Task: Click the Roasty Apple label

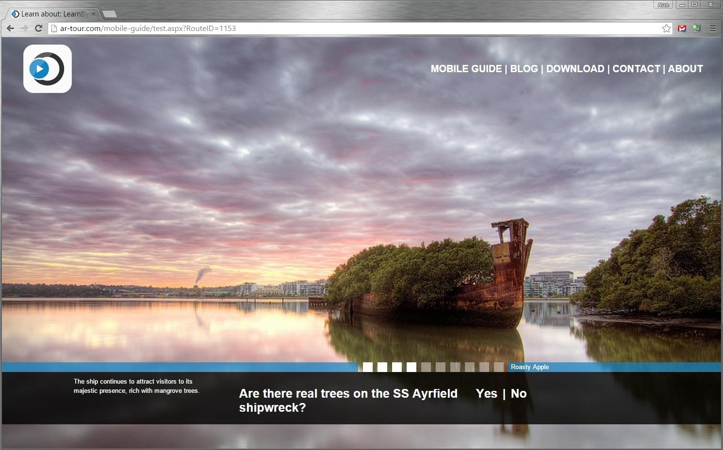Action: click(529, 367)
